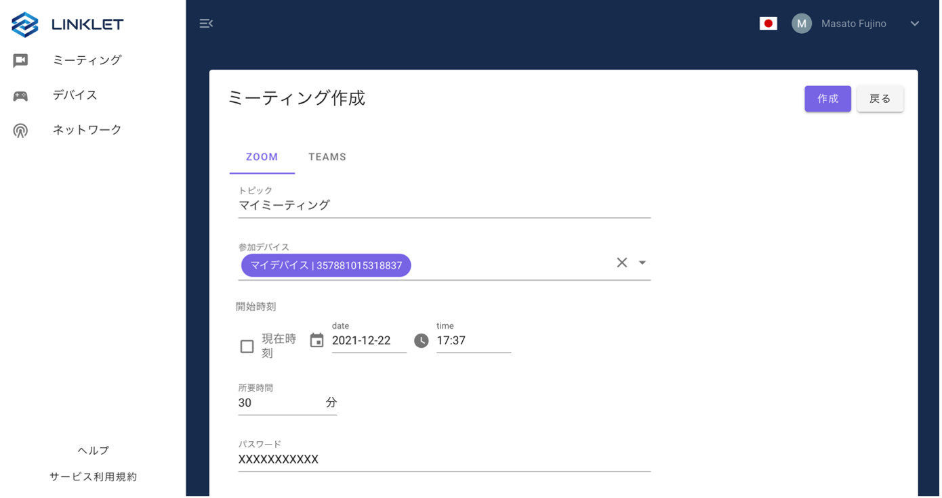Click the 戻る button
The width and height of the screenshot is (942, 498).
880,99
